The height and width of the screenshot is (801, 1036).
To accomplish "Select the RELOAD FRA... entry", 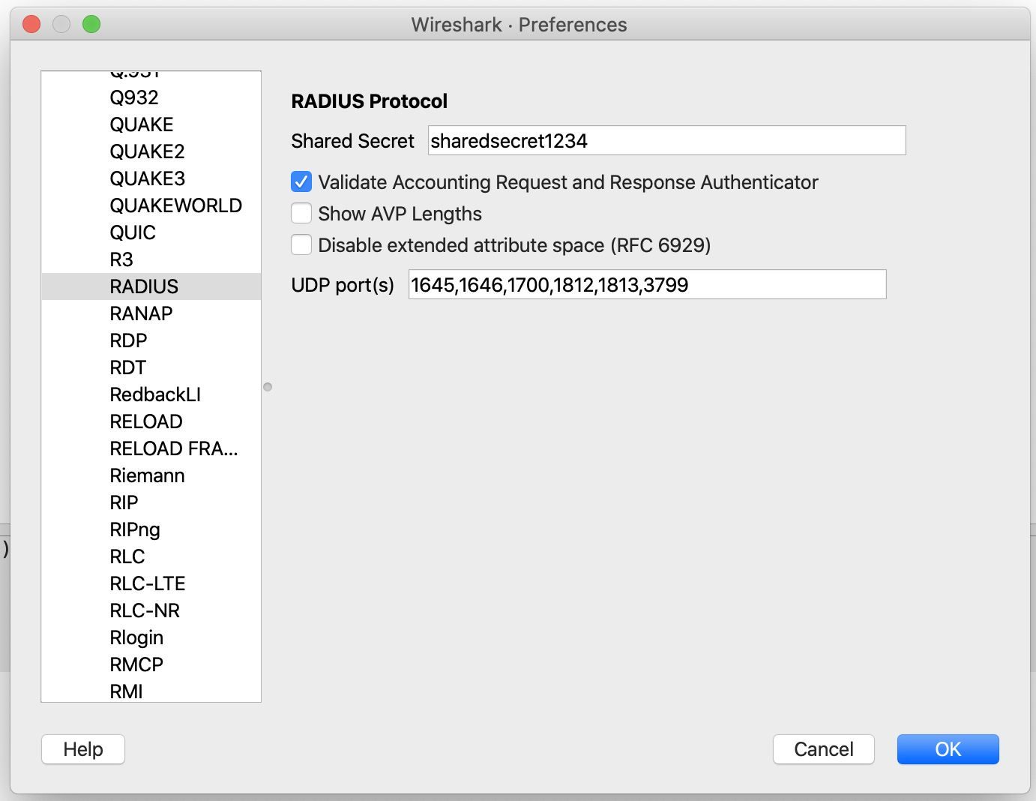I will tap(173, 448).
